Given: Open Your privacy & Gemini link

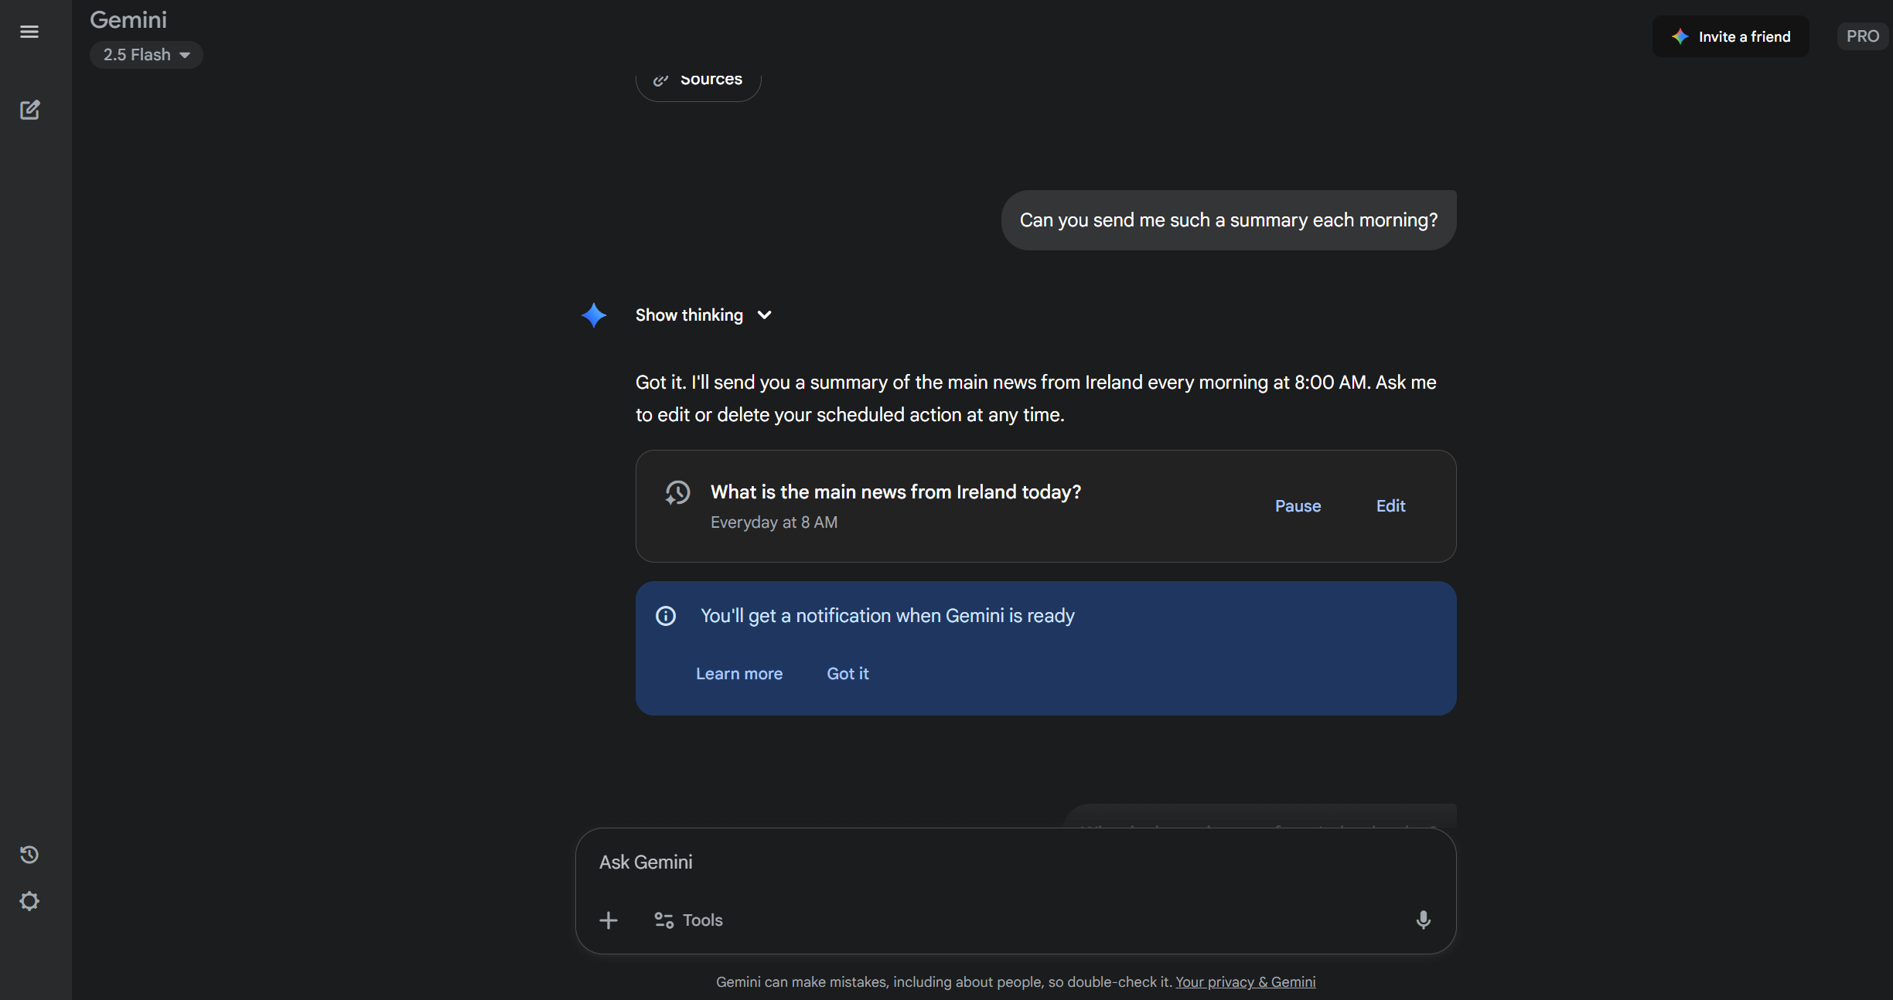Looking at the screenshot, I should tap(1245, 981).
